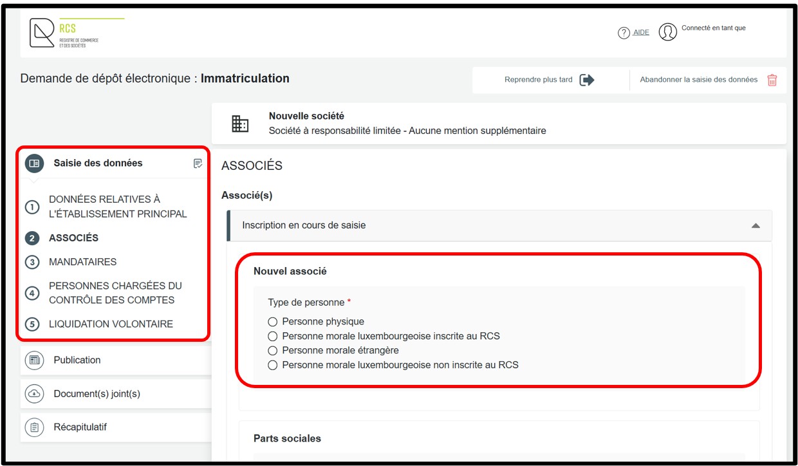Collapse the Inscription en cours de saisie section
798x466 pixels.
pos(756,226)
